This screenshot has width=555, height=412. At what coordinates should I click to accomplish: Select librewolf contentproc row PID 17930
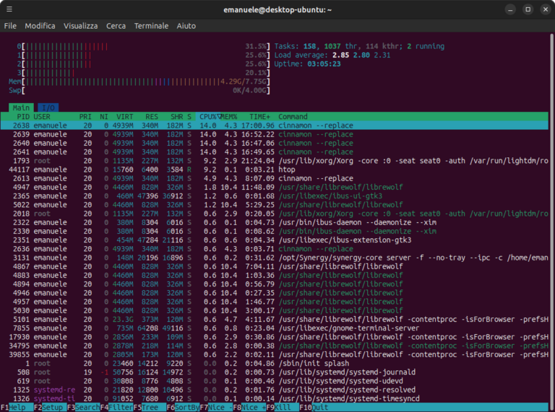(x=275, y=337)
